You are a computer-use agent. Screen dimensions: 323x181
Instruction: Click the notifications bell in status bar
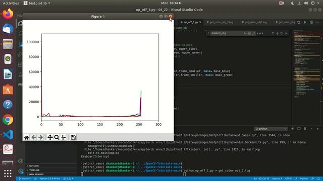tap(318, 179)
